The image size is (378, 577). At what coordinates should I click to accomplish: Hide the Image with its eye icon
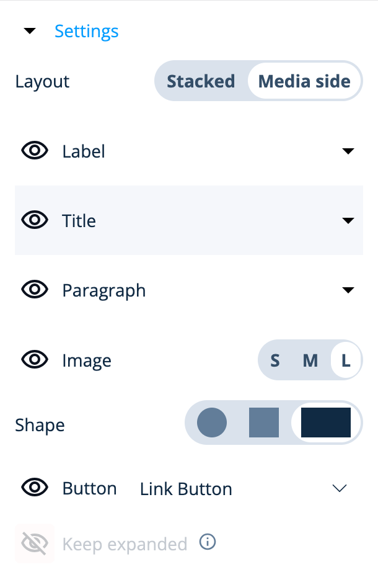(35, 359)
